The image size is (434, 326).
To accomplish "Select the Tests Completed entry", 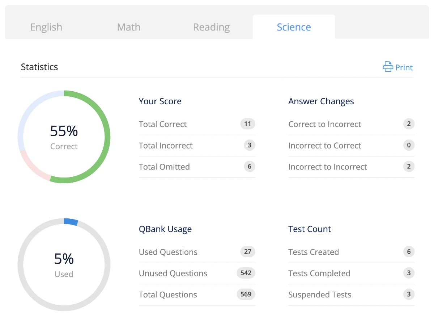I will tap(351, 273).
